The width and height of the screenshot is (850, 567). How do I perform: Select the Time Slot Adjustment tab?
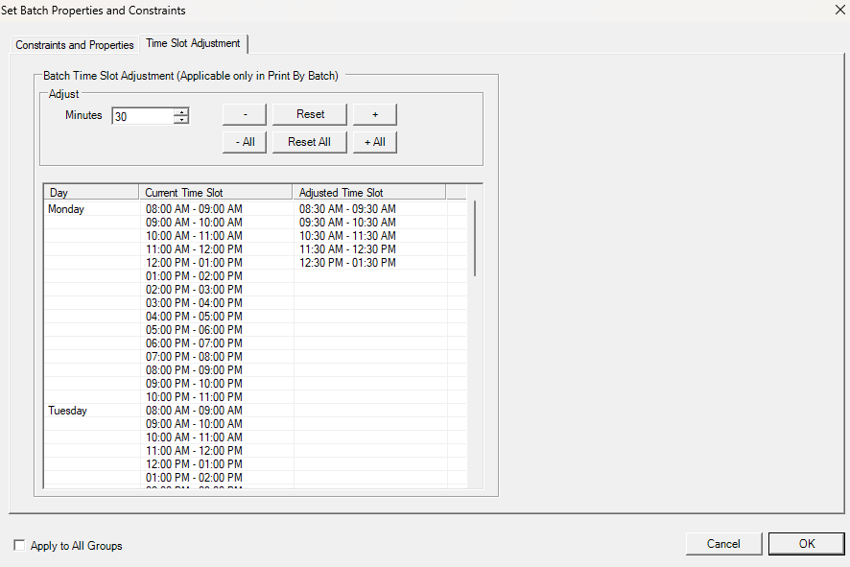tap(193, 44)
